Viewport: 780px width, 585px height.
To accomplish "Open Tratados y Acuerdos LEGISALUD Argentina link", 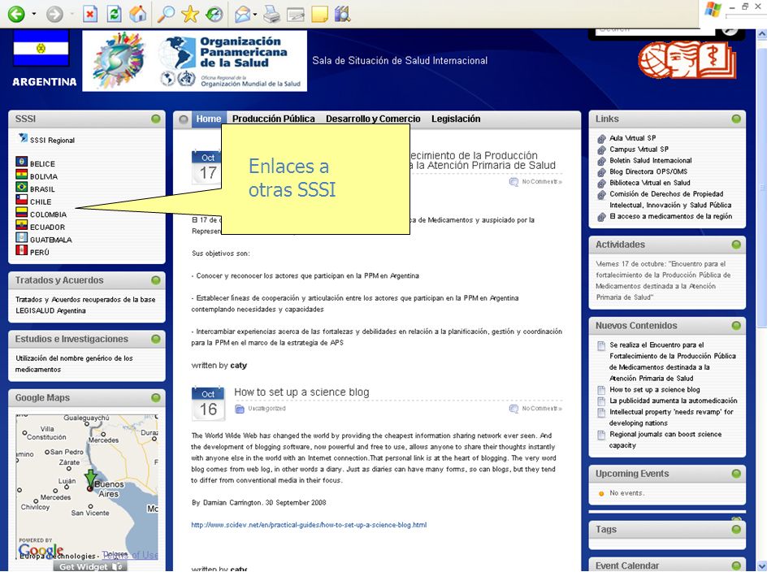I will point(85,305).
